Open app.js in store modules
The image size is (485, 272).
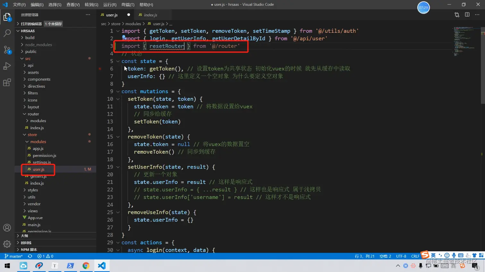click(55, 148)
